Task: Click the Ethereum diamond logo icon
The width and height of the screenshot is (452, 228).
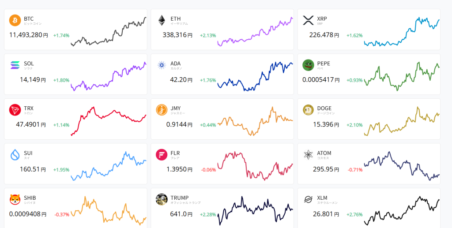Action: coord(162,20)
